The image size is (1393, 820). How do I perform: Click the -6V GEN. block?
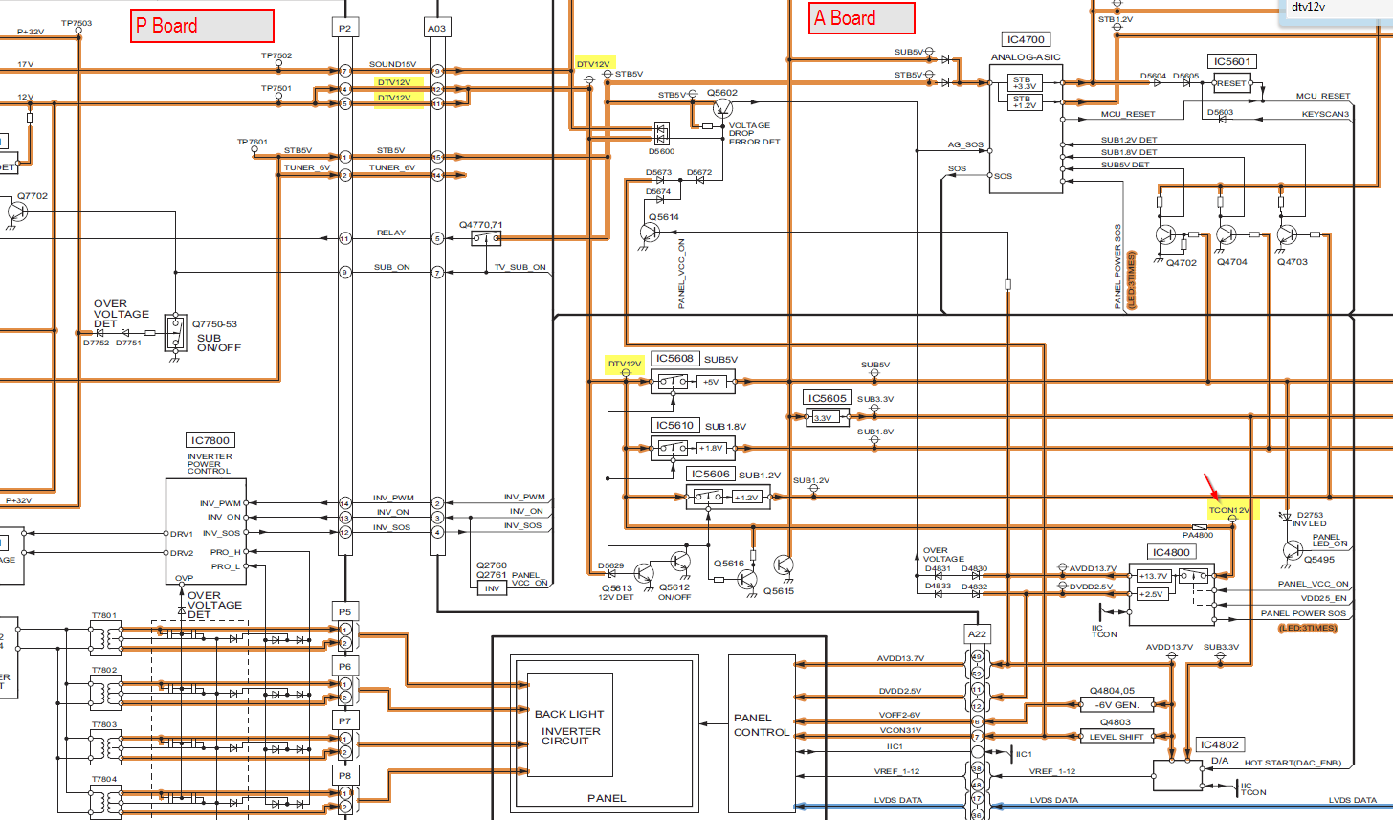[1116, 705]
